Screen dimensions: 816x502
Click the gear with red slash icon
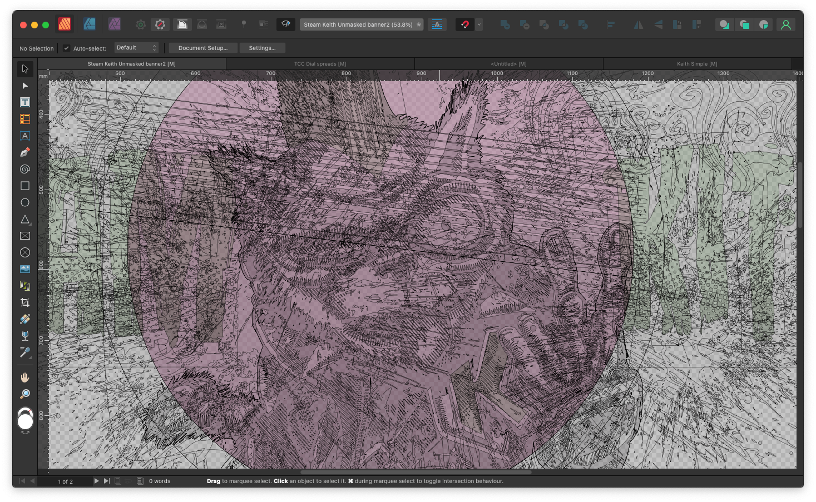pos(160,24)
